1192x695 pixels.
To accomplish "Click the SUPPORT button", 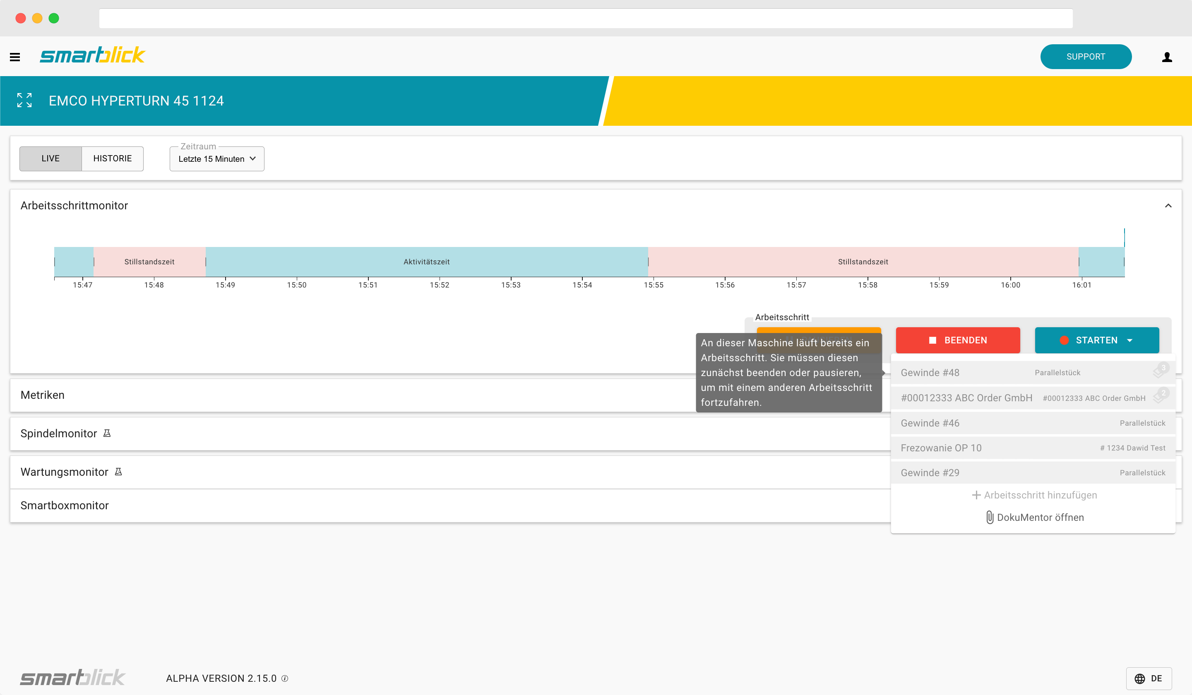I will click(x=1086, y=56).
